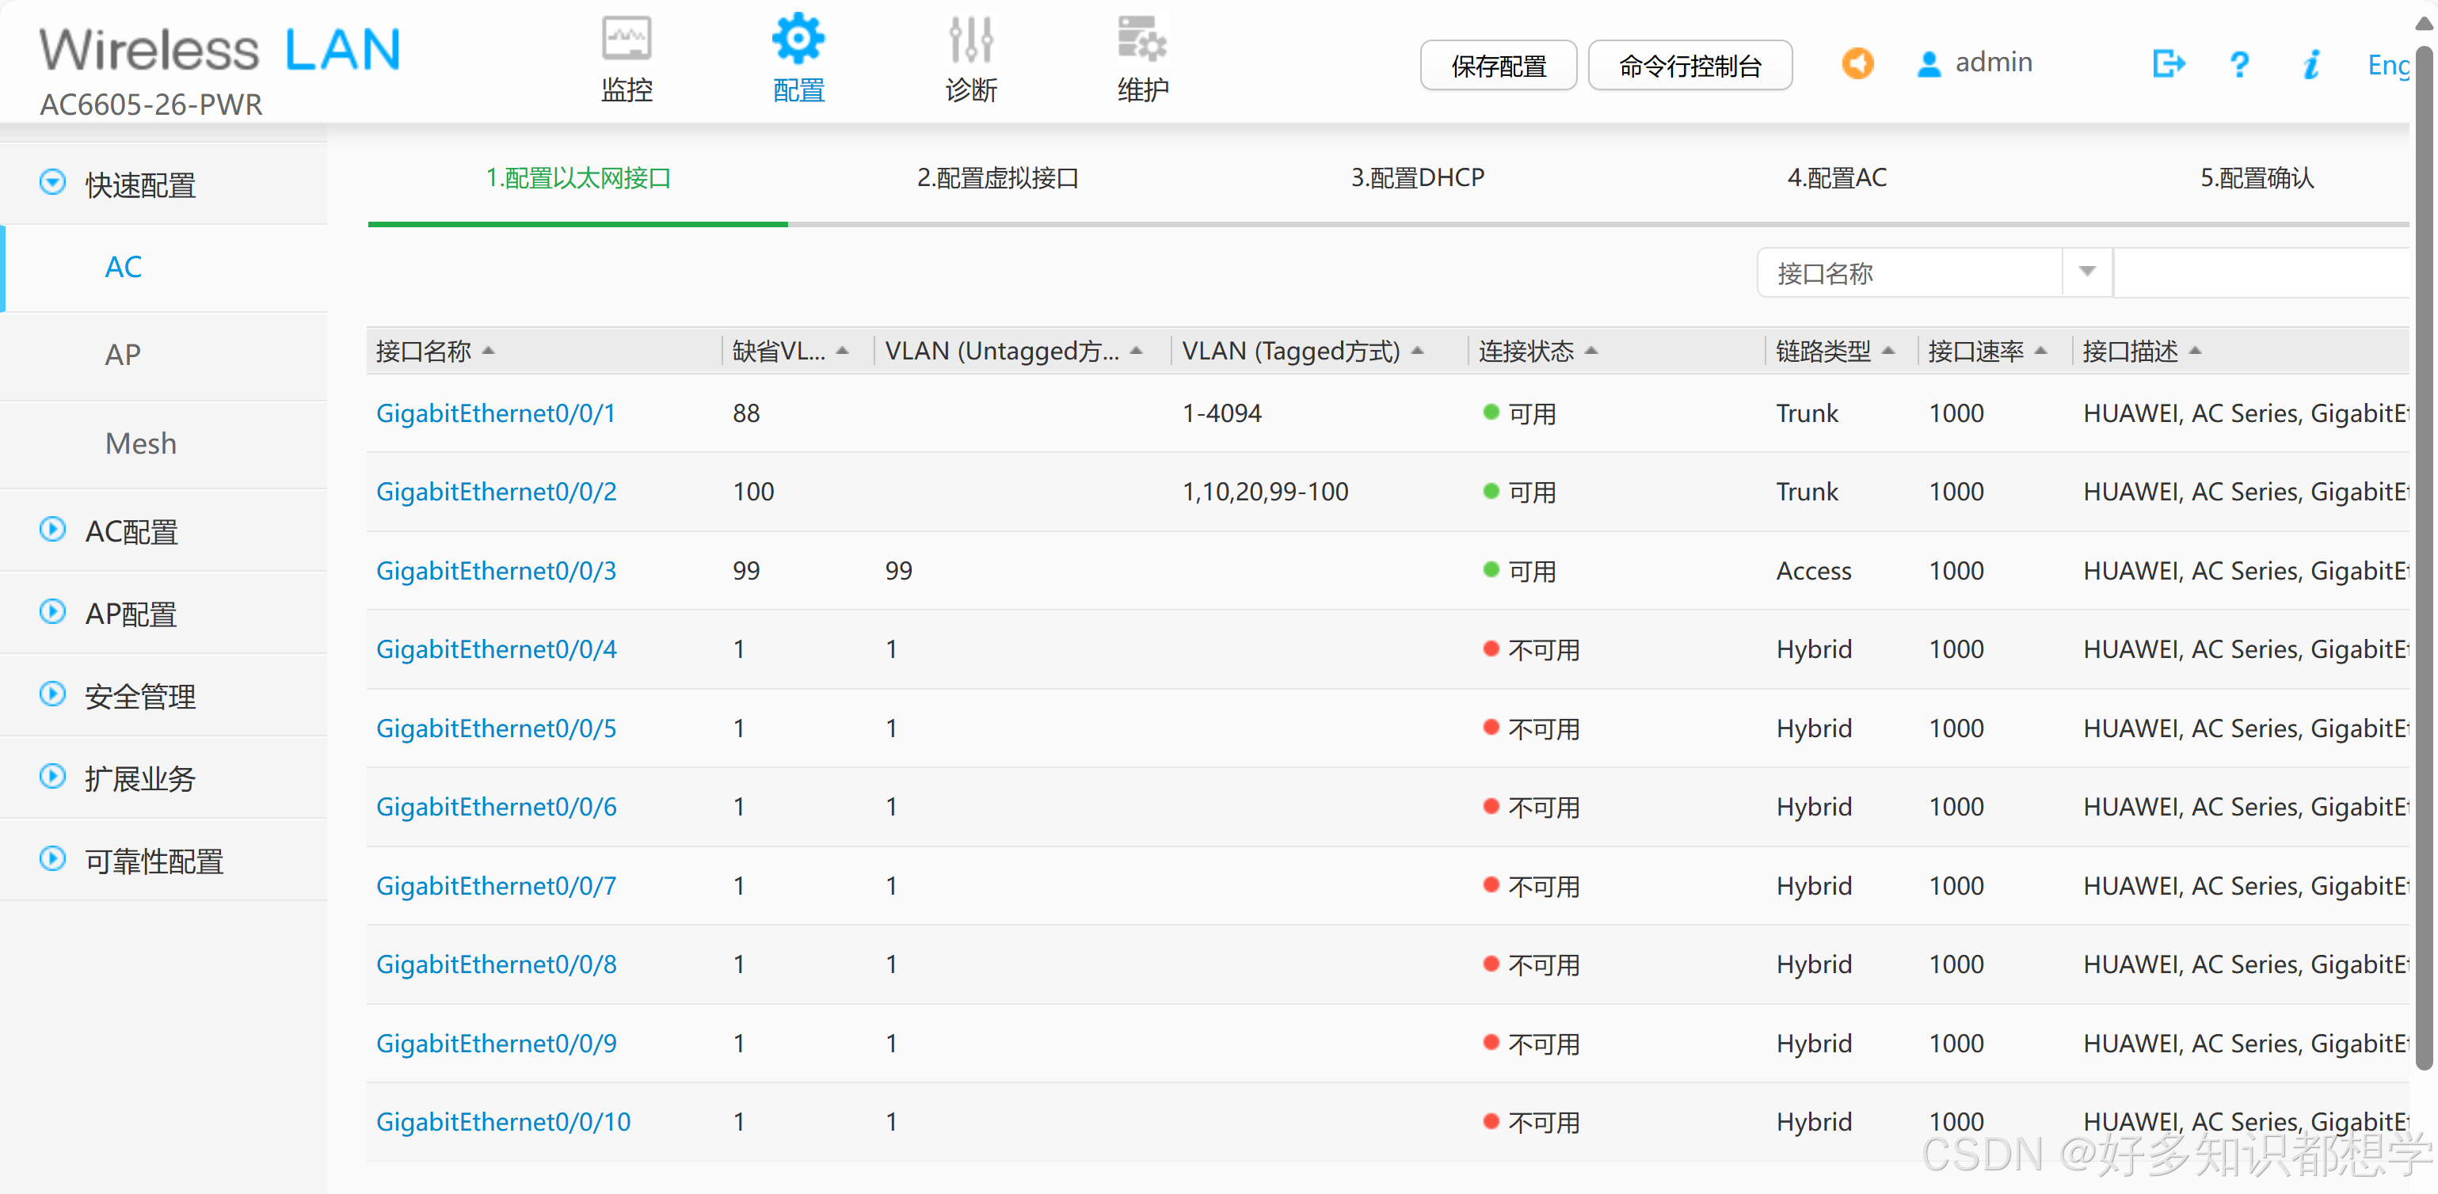The height and width of the screenshot is (1194, 2438).
Task: Switch to step 2.配置虚拟接口
Action: click(997, 178)
